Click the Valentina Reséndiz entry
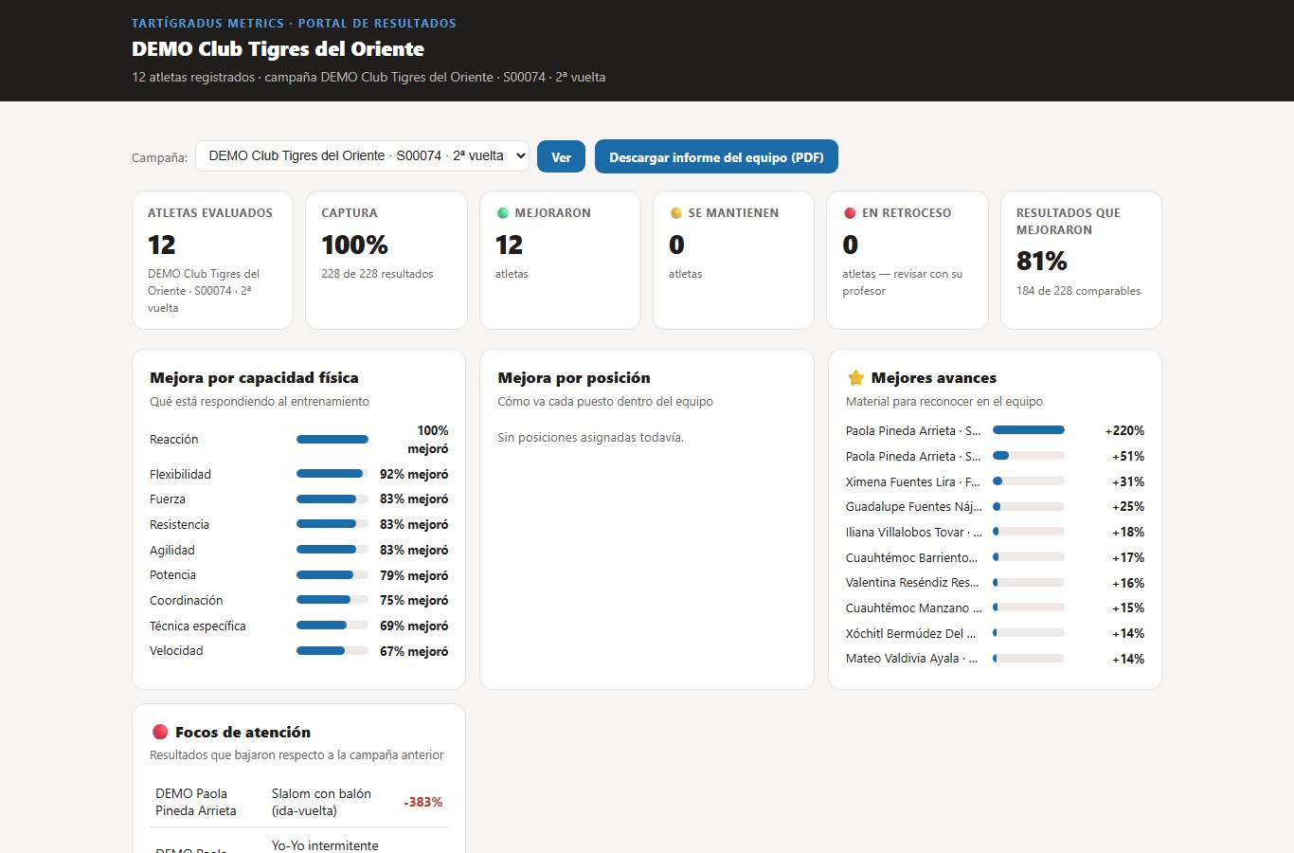The height and width of the screenshot is (853, 1294). [995, 583]
